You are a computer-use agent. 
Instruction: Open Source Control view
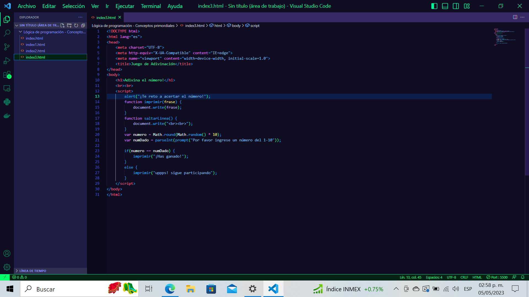click(7, 47)
